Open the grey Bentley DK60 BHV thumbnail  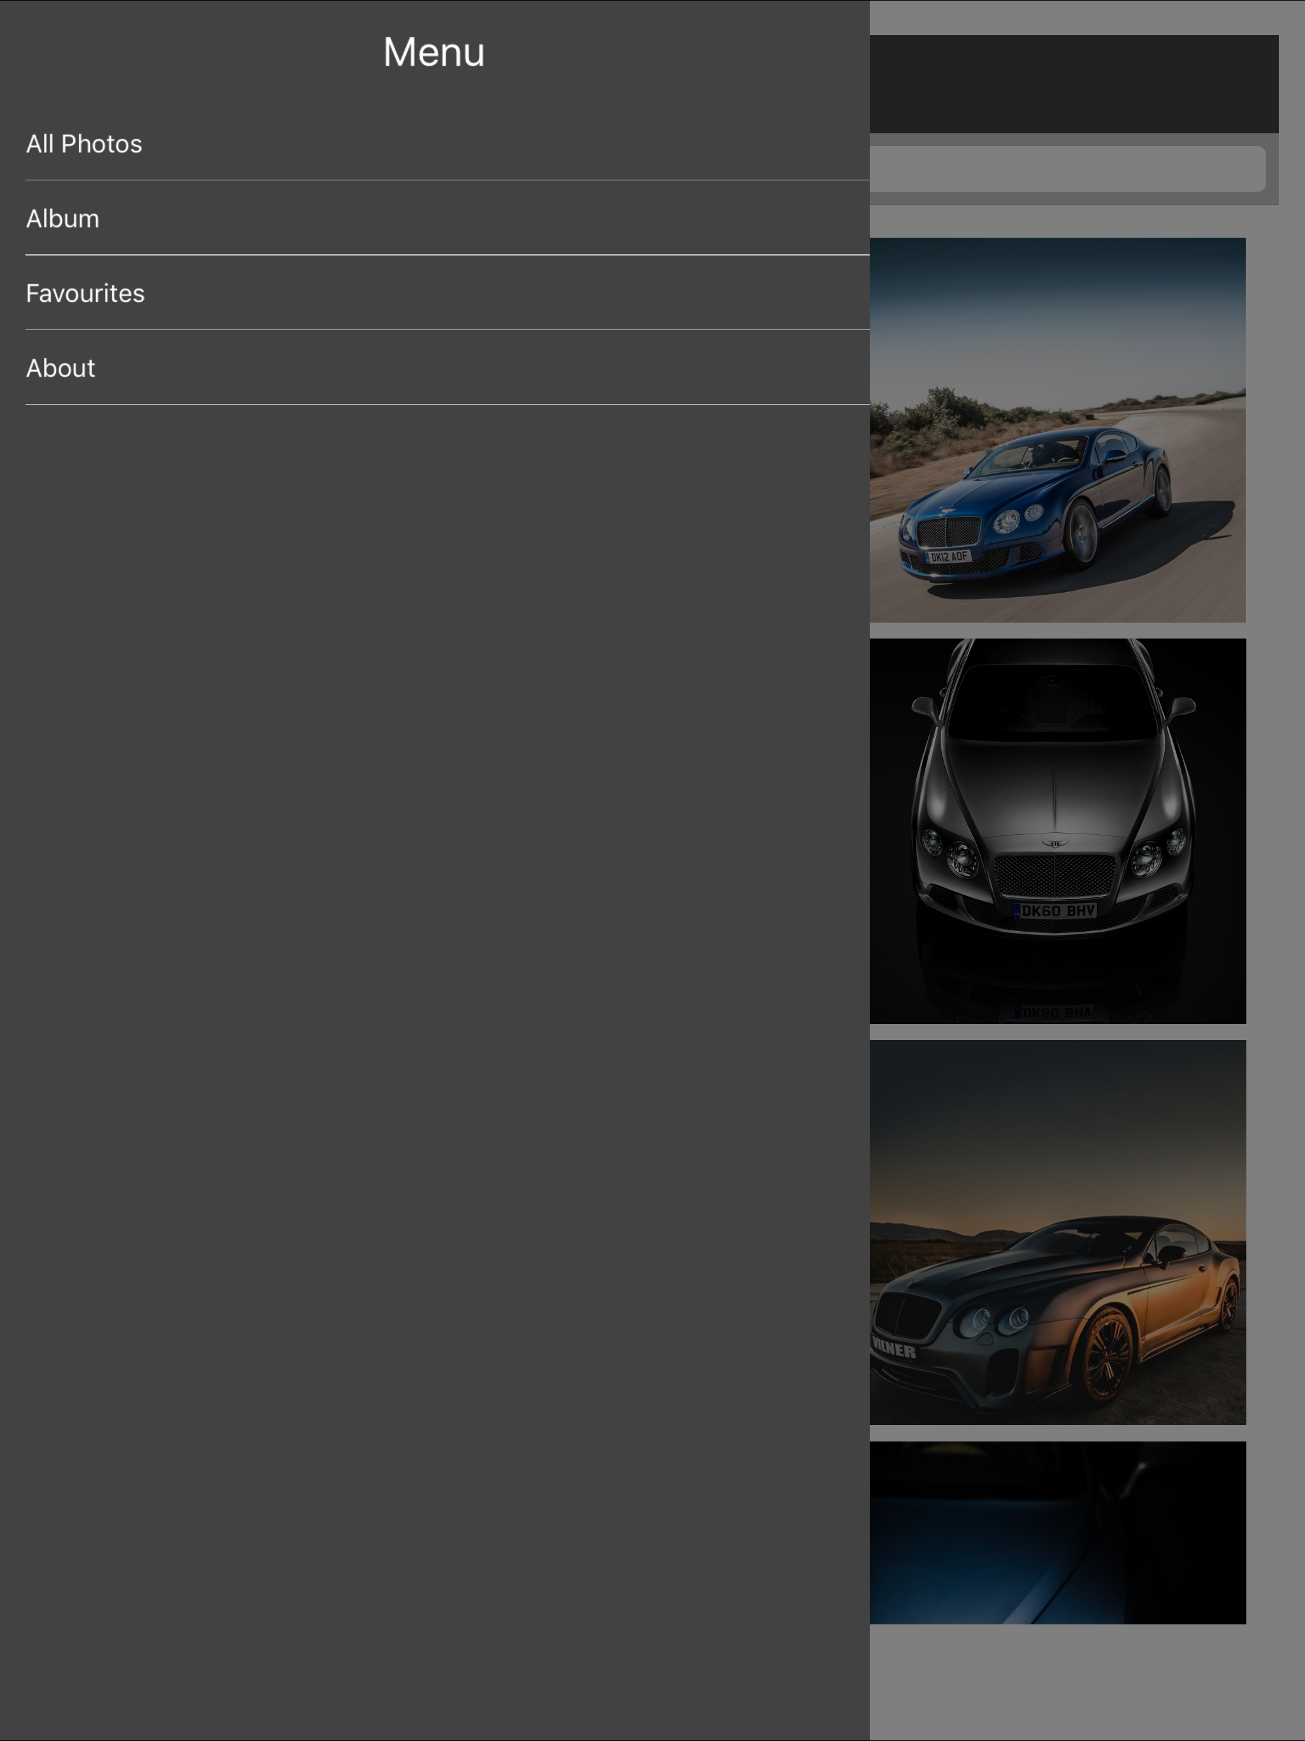[1057, 831]
